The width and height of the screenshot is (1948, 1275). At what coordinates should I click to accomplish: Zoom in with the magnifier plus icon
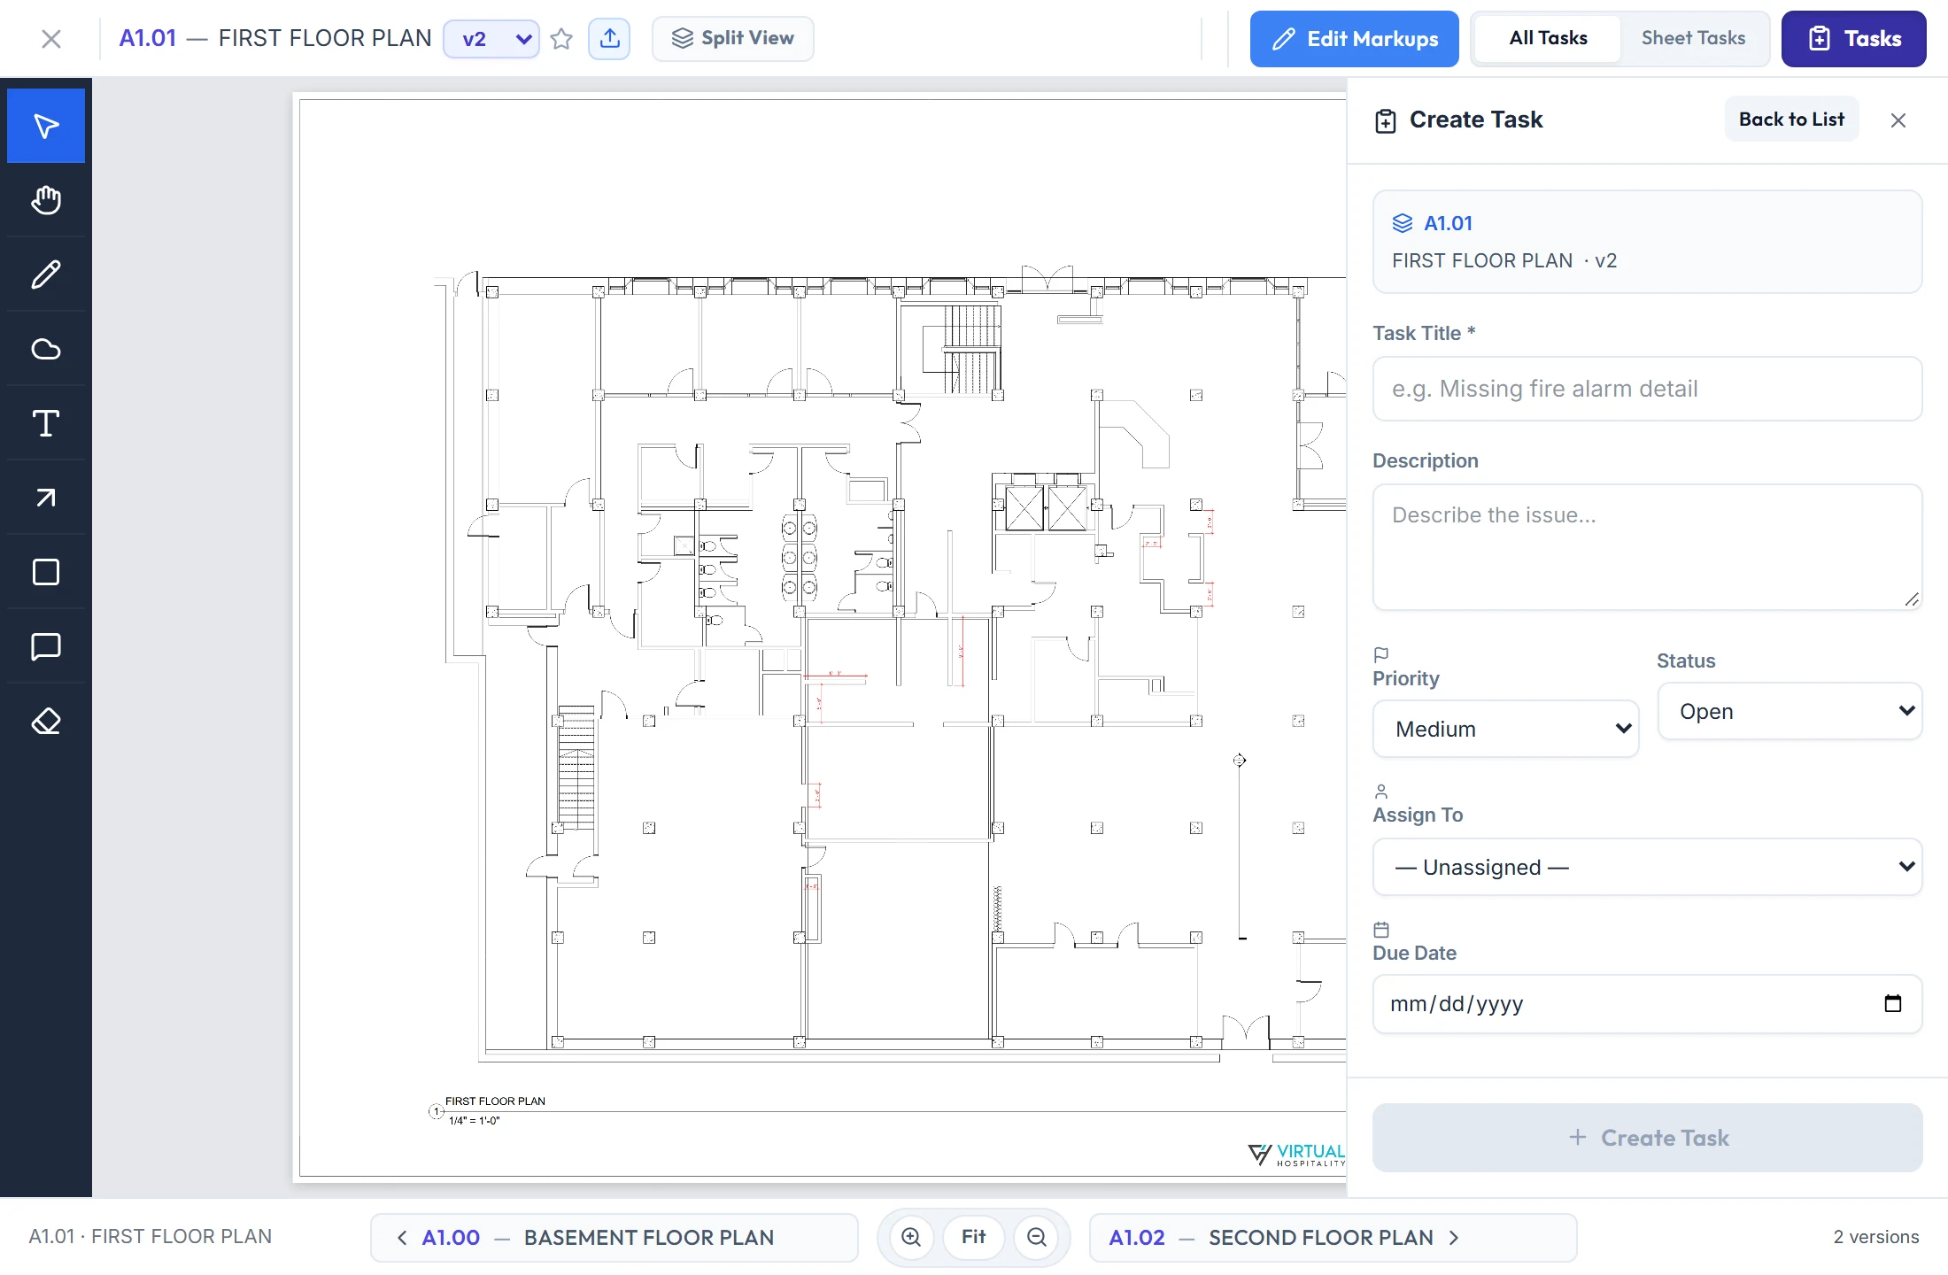911,1237
